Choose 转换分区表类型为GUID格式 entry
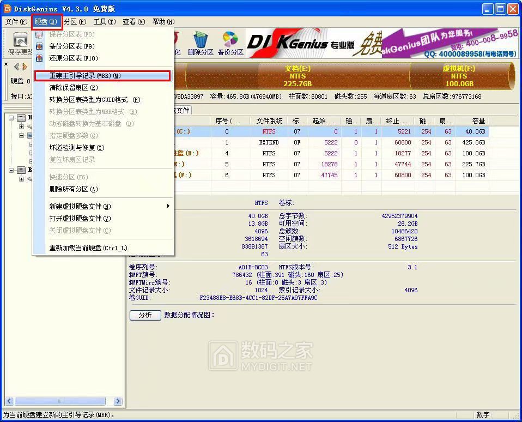 tap(103, 100)
